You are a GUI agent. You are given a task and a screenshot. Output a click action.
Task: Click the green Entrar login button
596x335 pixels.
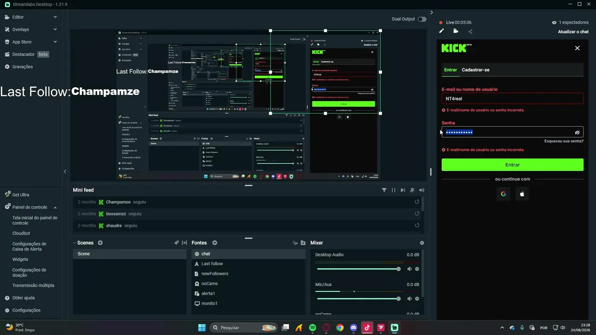[512, 165]
